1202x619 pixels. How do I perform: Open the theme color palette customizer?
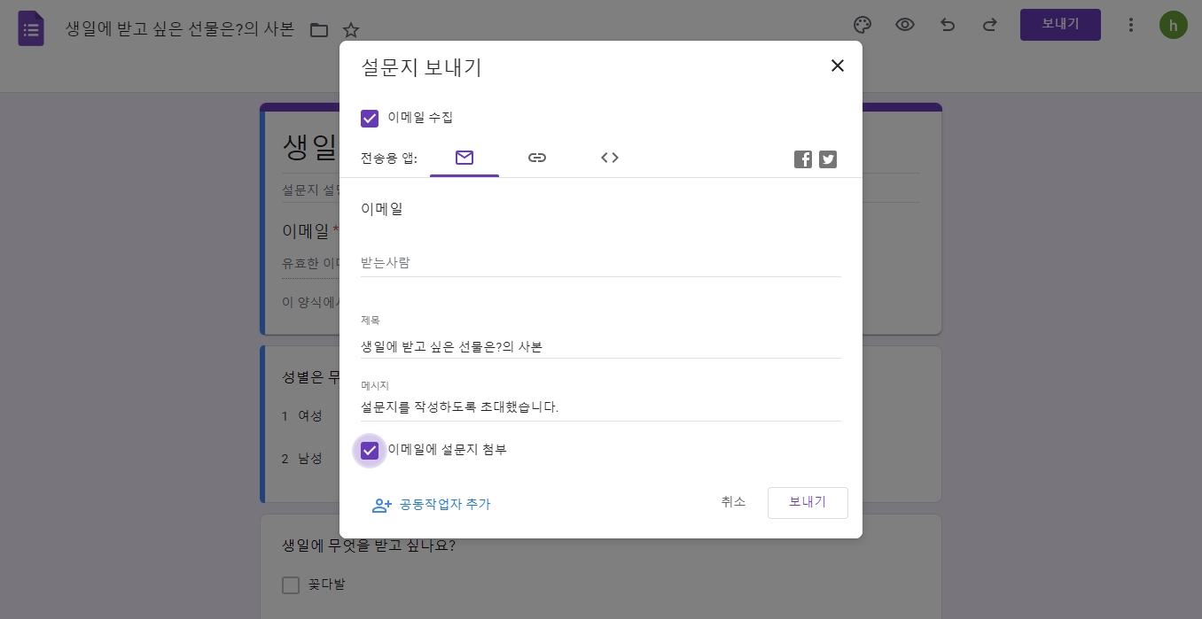[x=862, y=25]
